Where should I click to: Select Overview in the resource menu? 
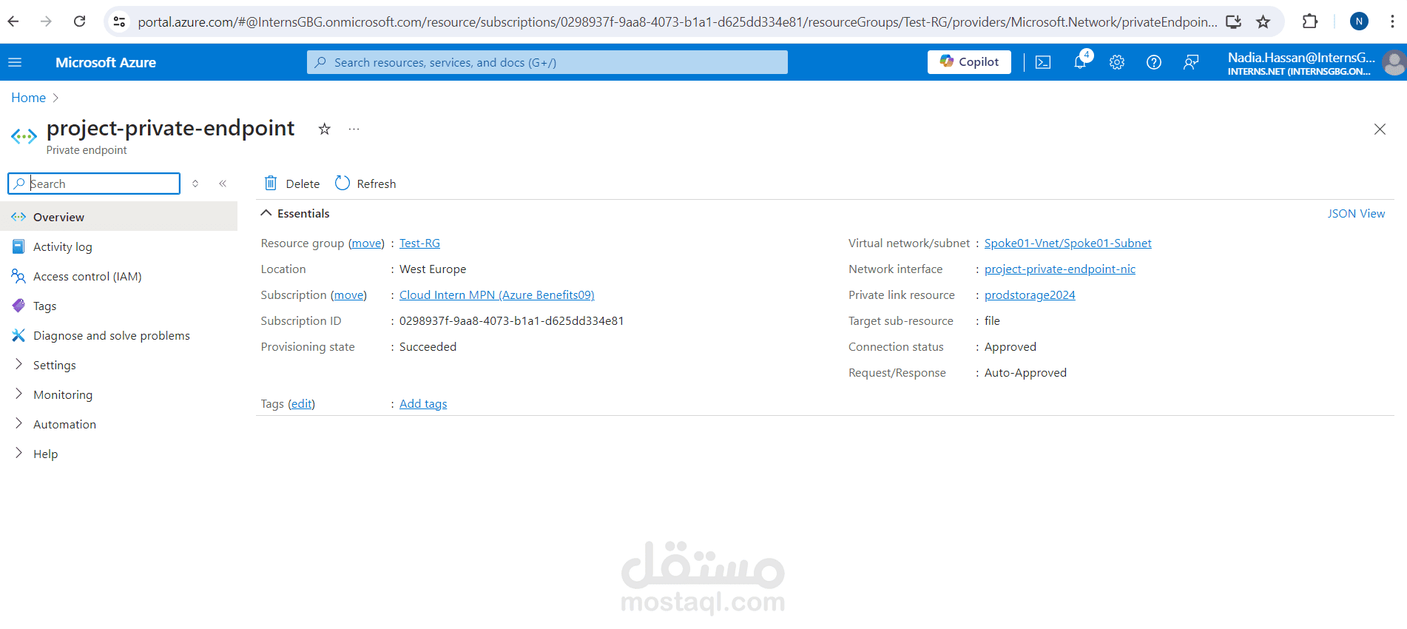(x=118, y=217)
